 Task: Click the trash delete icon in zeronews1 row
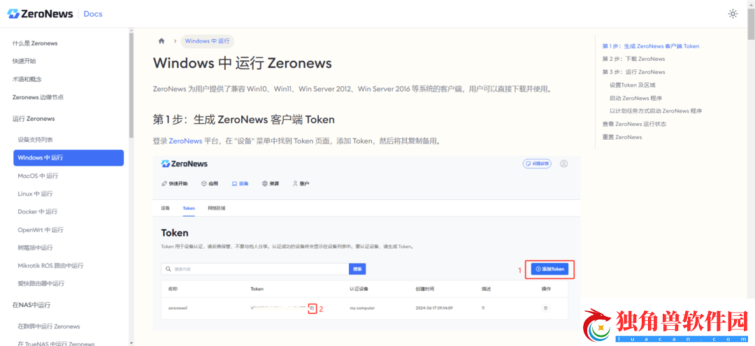(545, 308)
